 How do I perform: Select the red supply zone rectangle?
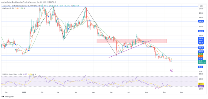click(x=132, y=41)
